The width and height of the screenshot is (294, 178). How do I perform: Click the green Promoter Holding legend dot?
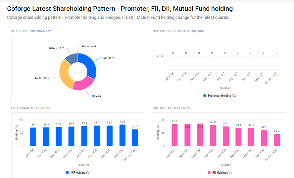pyautogui.click(x=205, y=96)
